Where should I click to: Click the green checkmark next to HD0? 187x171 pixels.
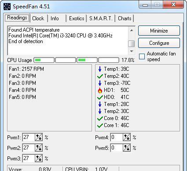click(x=100, y=97)
